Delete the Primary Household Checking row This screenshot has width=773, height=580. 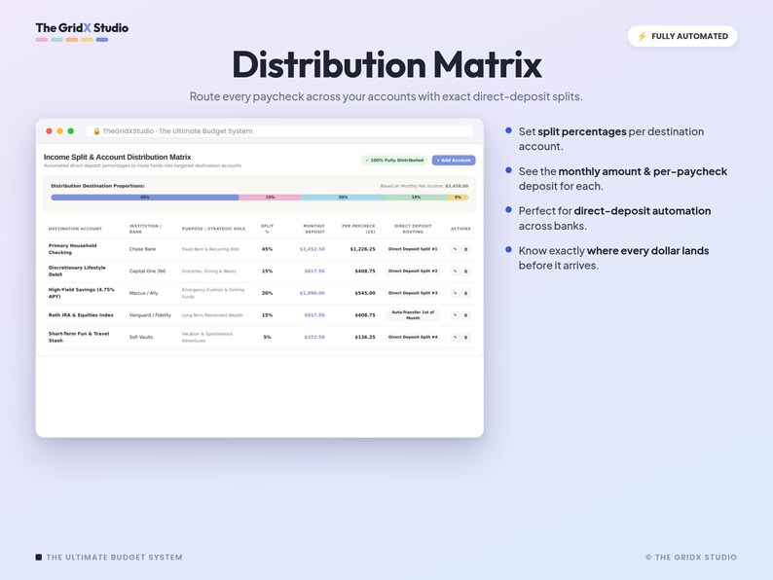click(465, 249)
